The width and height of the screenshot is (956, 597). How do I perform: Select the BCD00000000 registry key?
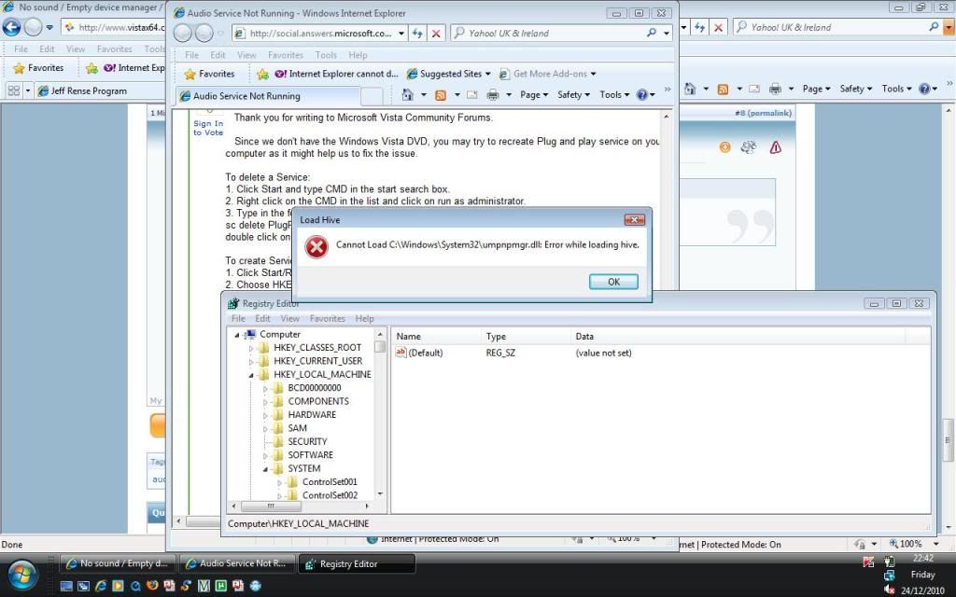click(x=315, y=387)
